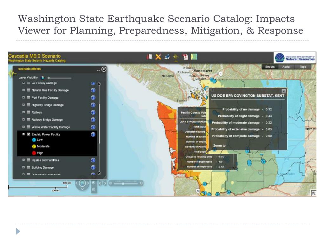Enable the Railway layer checkbox
Image resolution: width=325 pixels, height=243 pixels.
pyautogui.click(x=29, y=112)
